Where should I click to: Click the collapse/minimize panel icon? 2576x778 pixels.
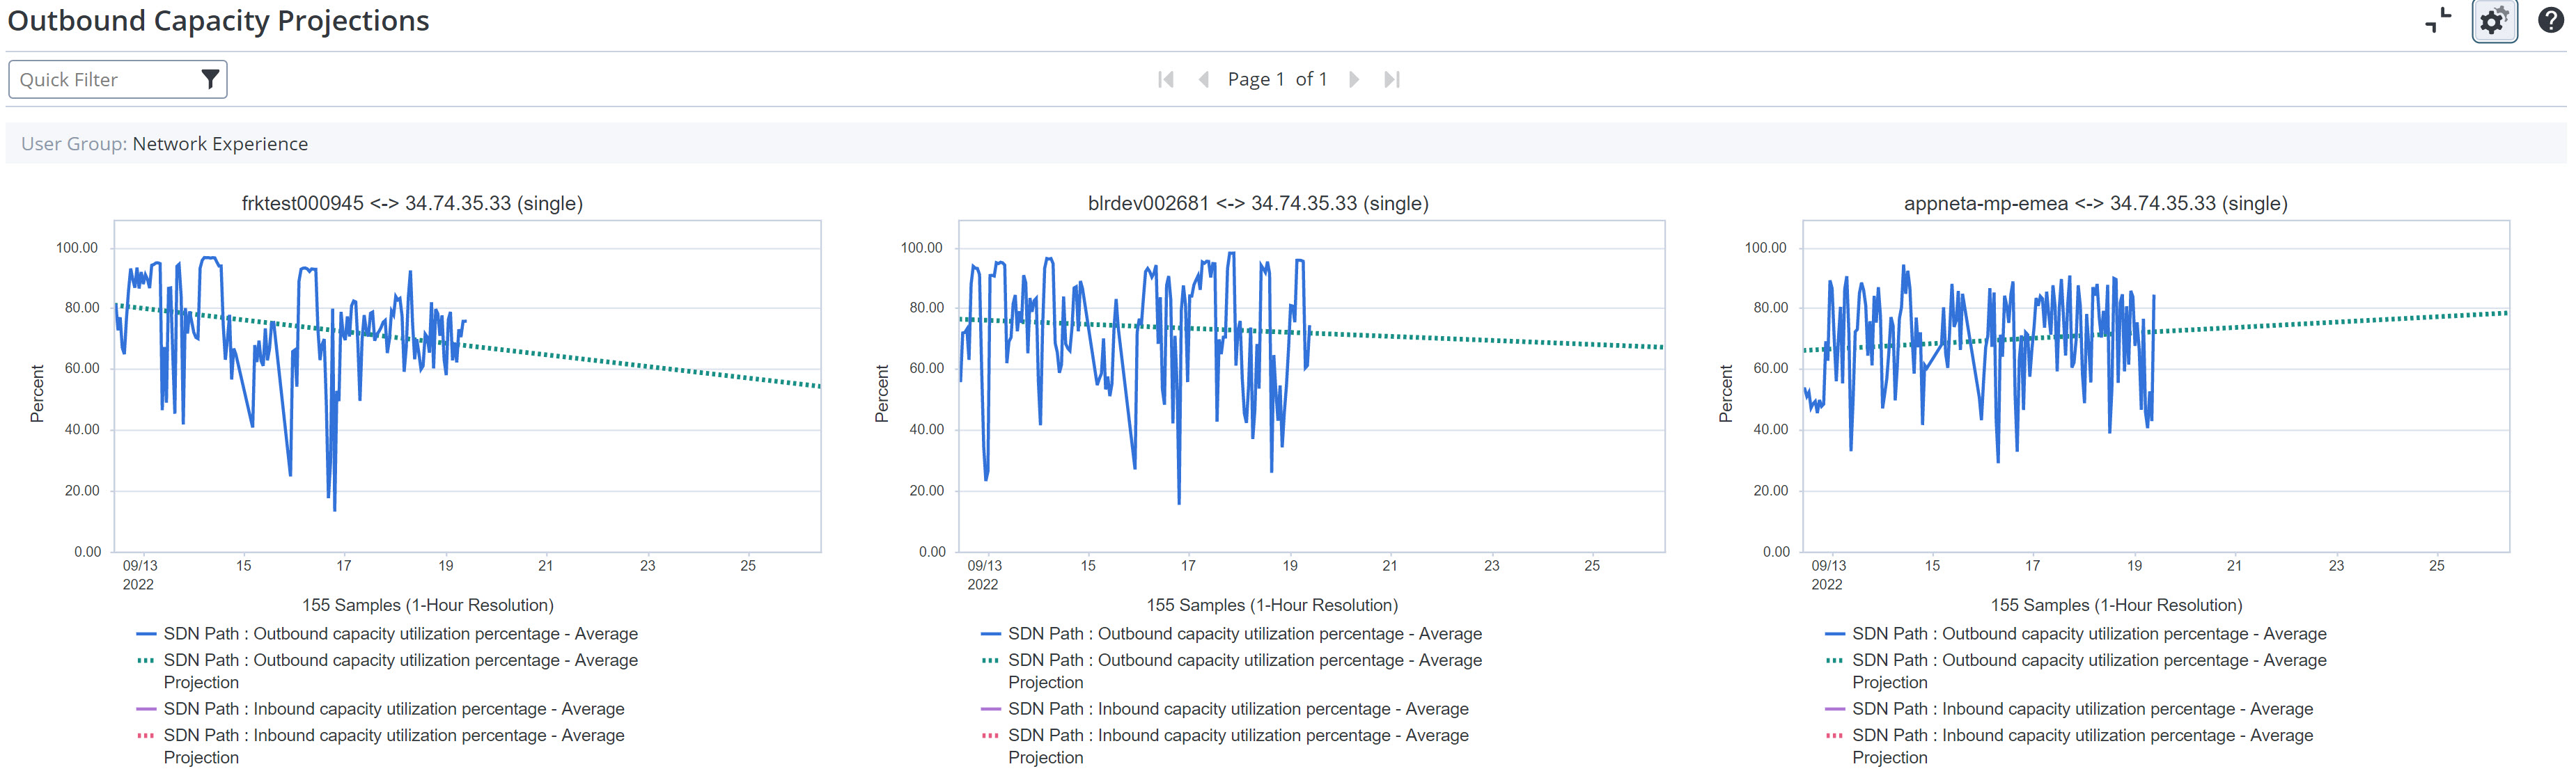coord(2438,21)
